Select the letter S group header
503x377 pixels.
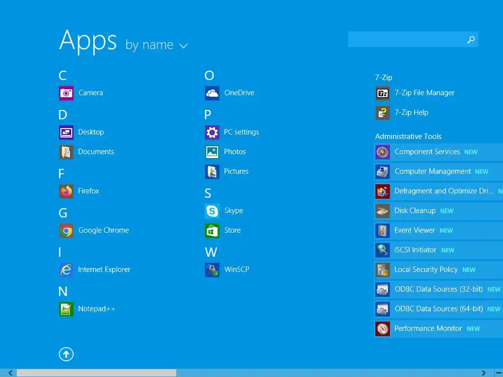208,193
